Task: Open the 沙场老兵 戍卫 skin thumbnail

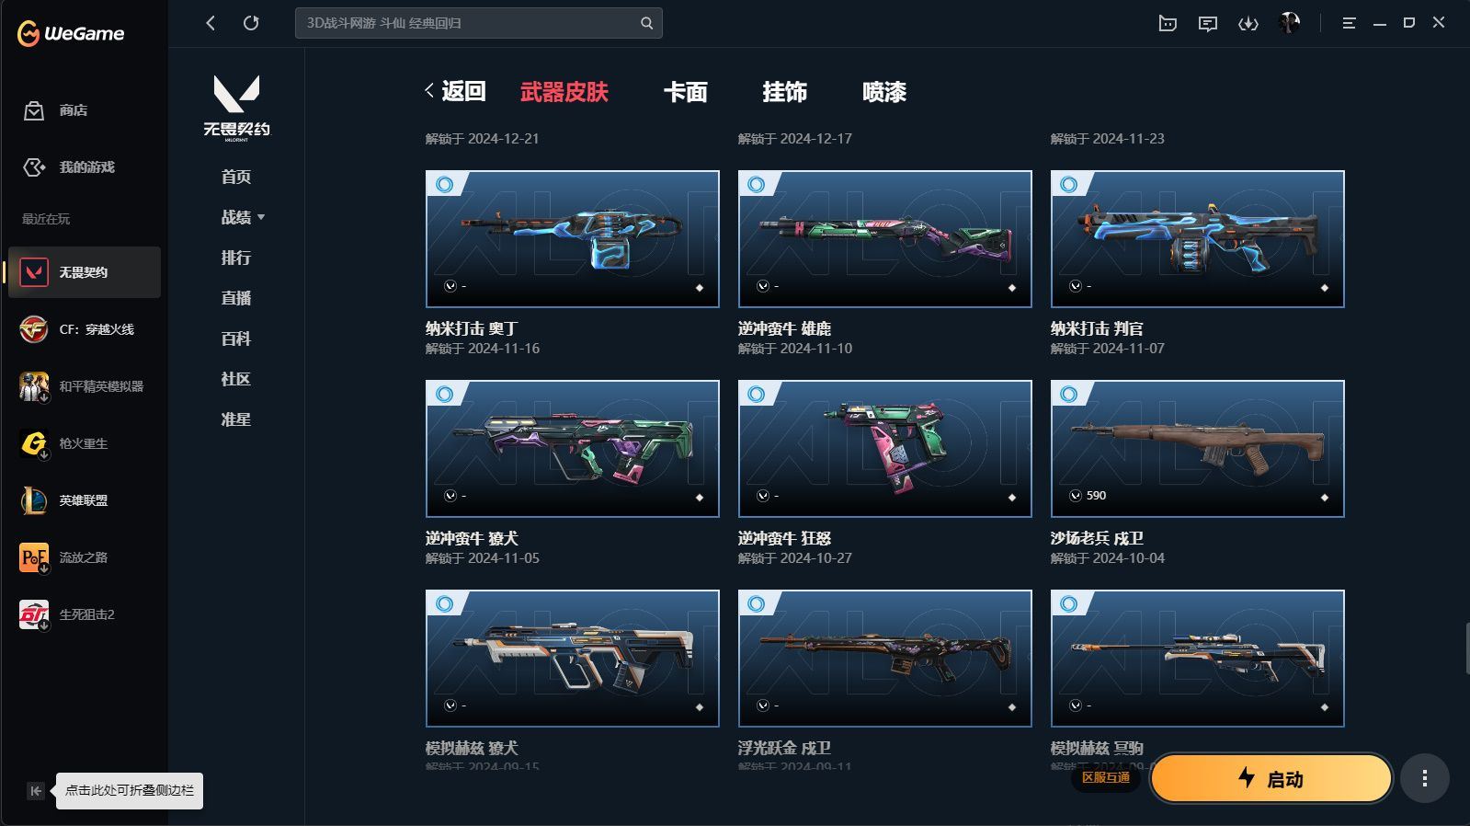Action: tap(1197, 449)
